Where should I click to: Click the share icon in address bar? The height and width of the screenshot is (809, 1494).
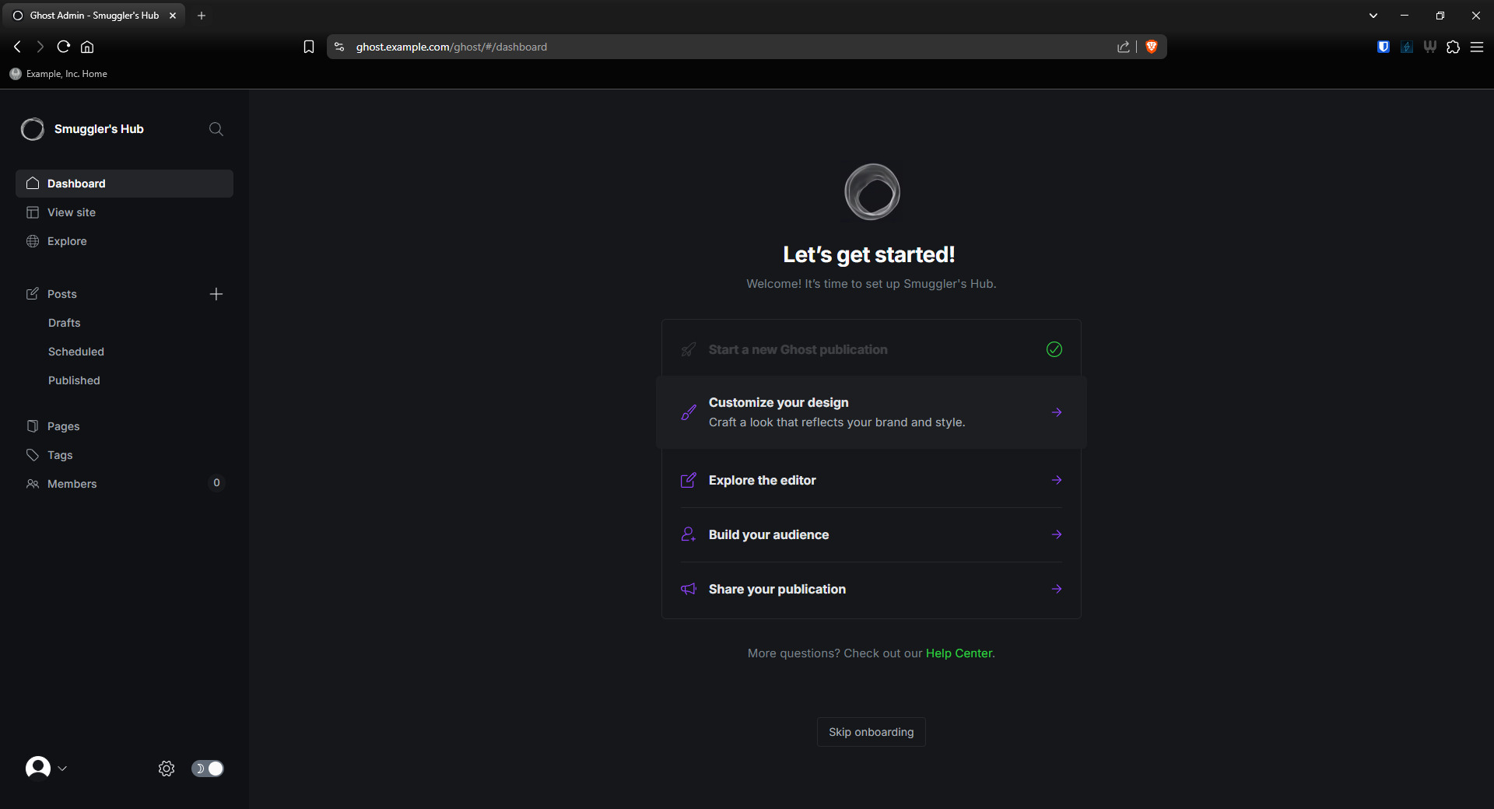(x=1124, y=47)
